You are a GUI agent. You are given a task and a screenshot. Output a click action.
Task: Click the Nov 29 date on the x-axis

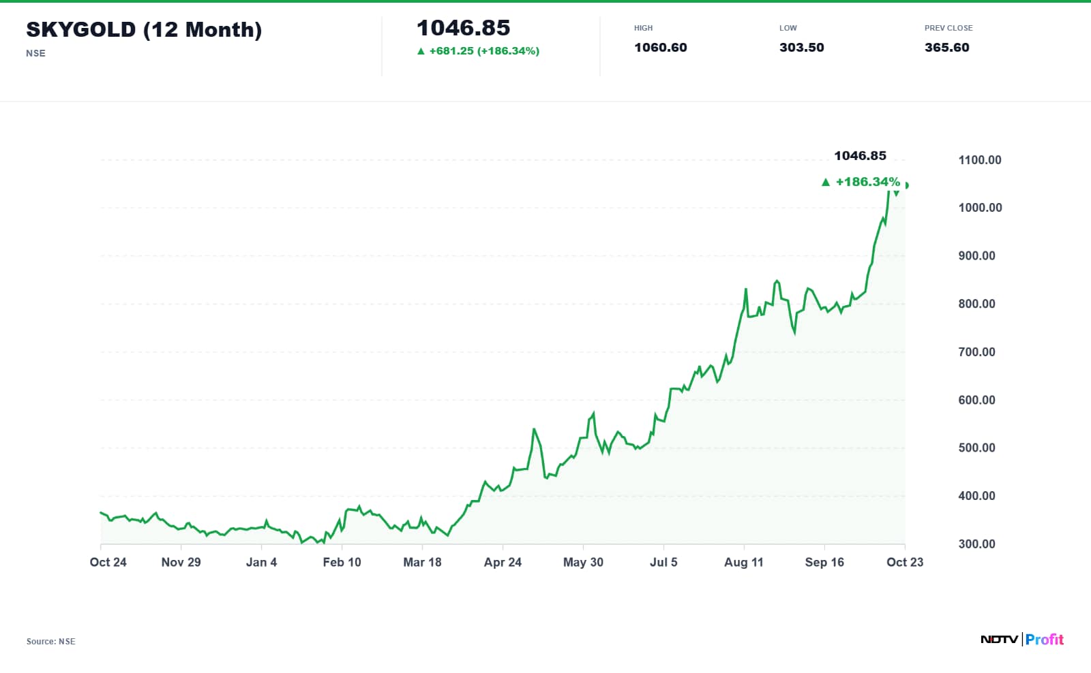click(x=181, y=562)
